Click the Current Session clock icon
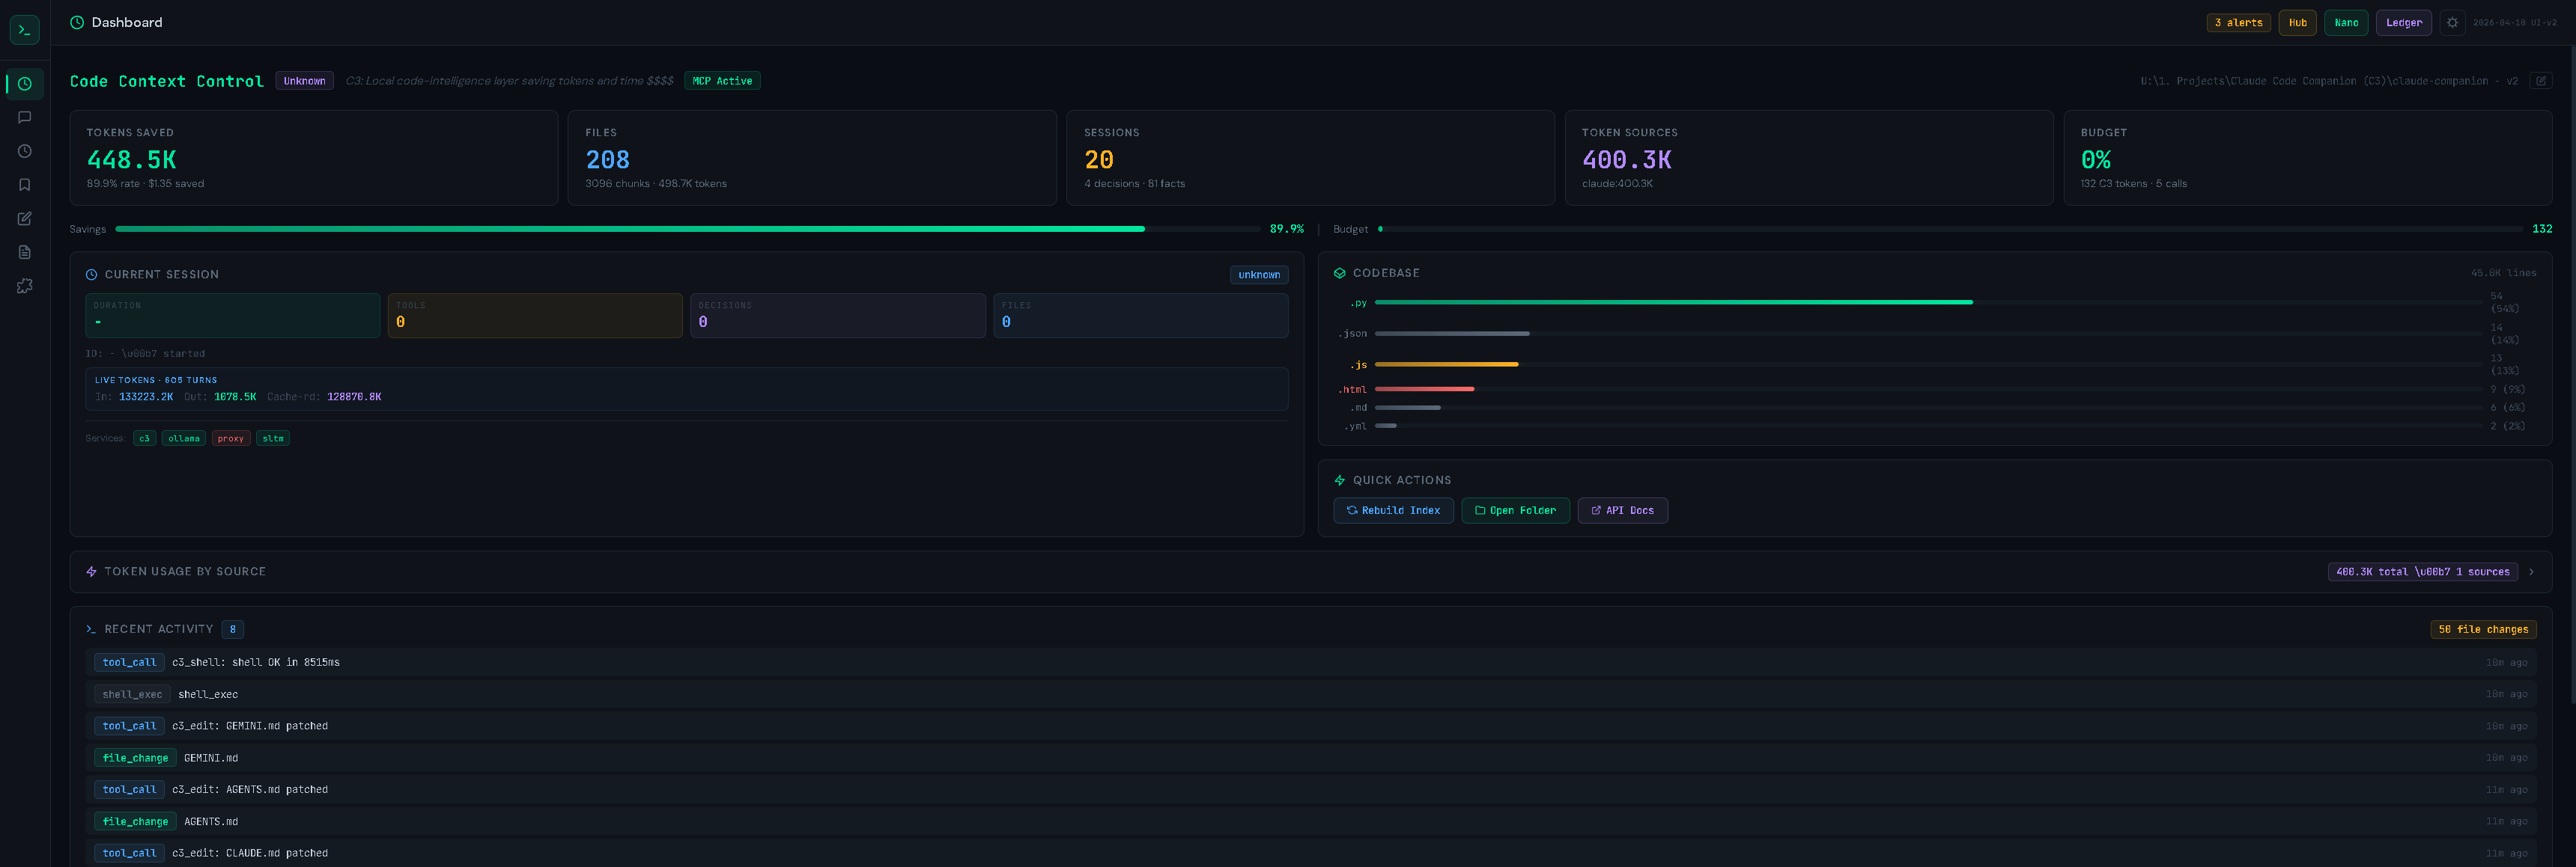The height and width of the screenshot is (867, 2576). coord(91,275)
